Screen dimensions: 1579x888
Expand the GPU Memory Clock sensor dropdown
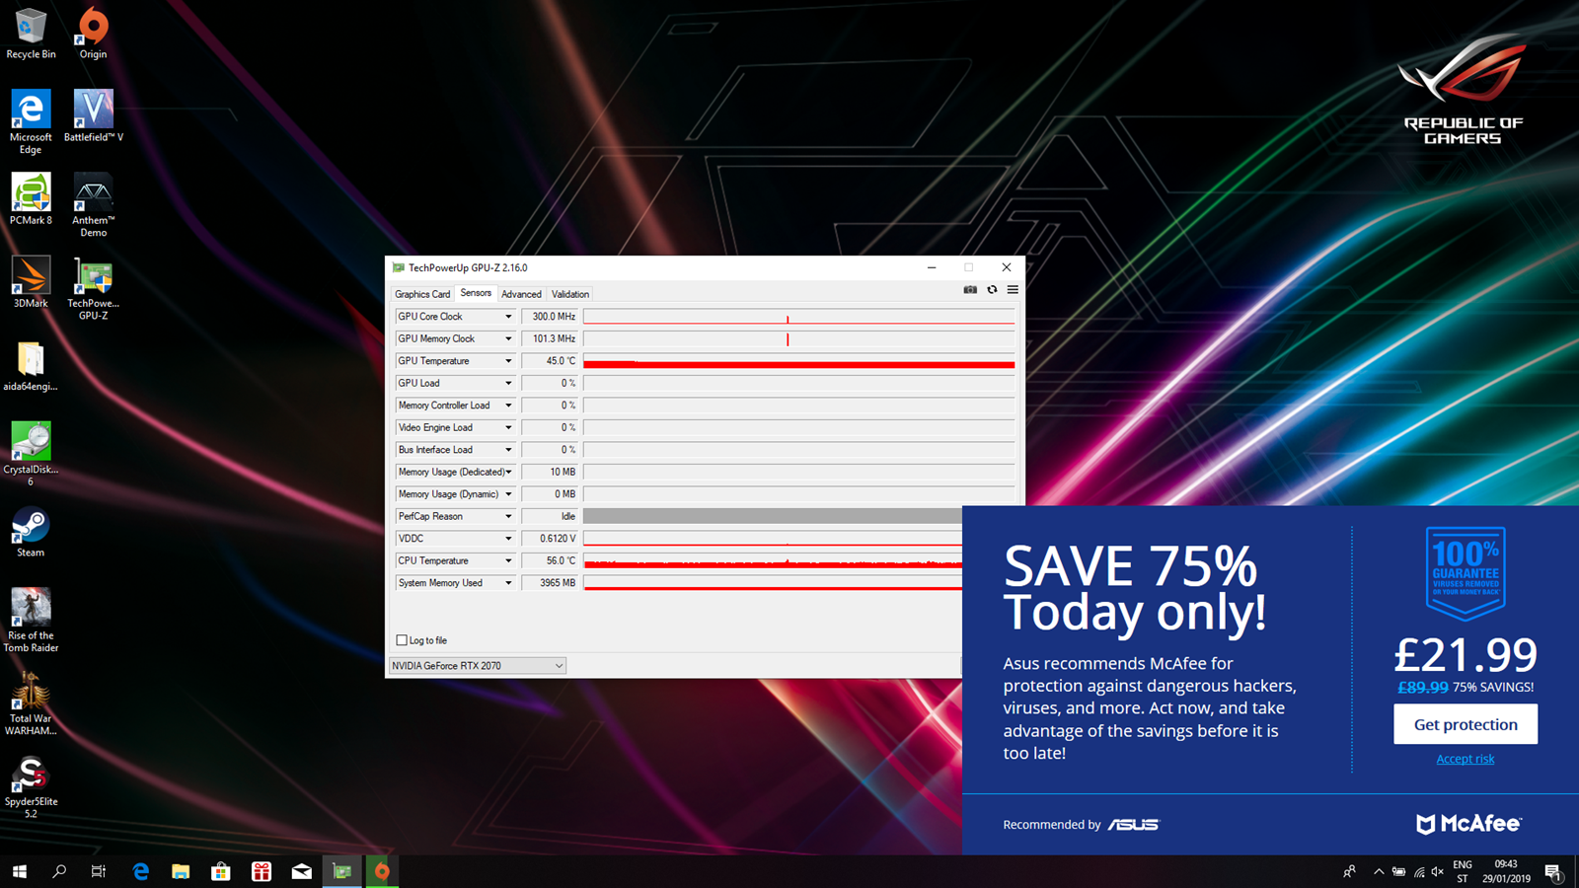coord(508,338)
